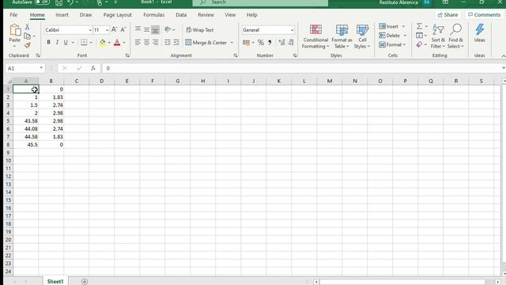The height and width of the screenshot is (285, 506).
Task: Click the Comments button
Action: click(x=484, y=15)
